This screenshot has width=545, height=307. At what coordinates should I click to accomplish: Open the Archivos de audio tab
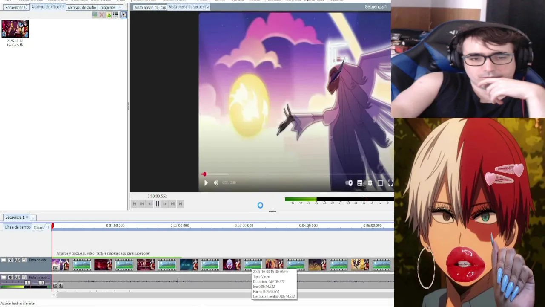coord(82,7)
